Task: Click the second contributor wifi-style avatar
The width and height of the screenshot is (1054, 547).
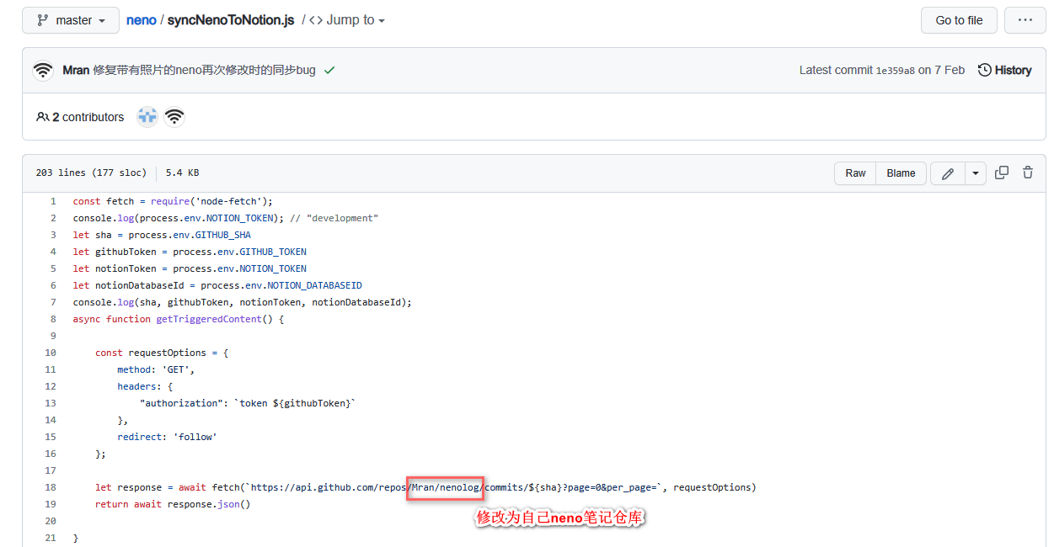Action: (174, 117)
